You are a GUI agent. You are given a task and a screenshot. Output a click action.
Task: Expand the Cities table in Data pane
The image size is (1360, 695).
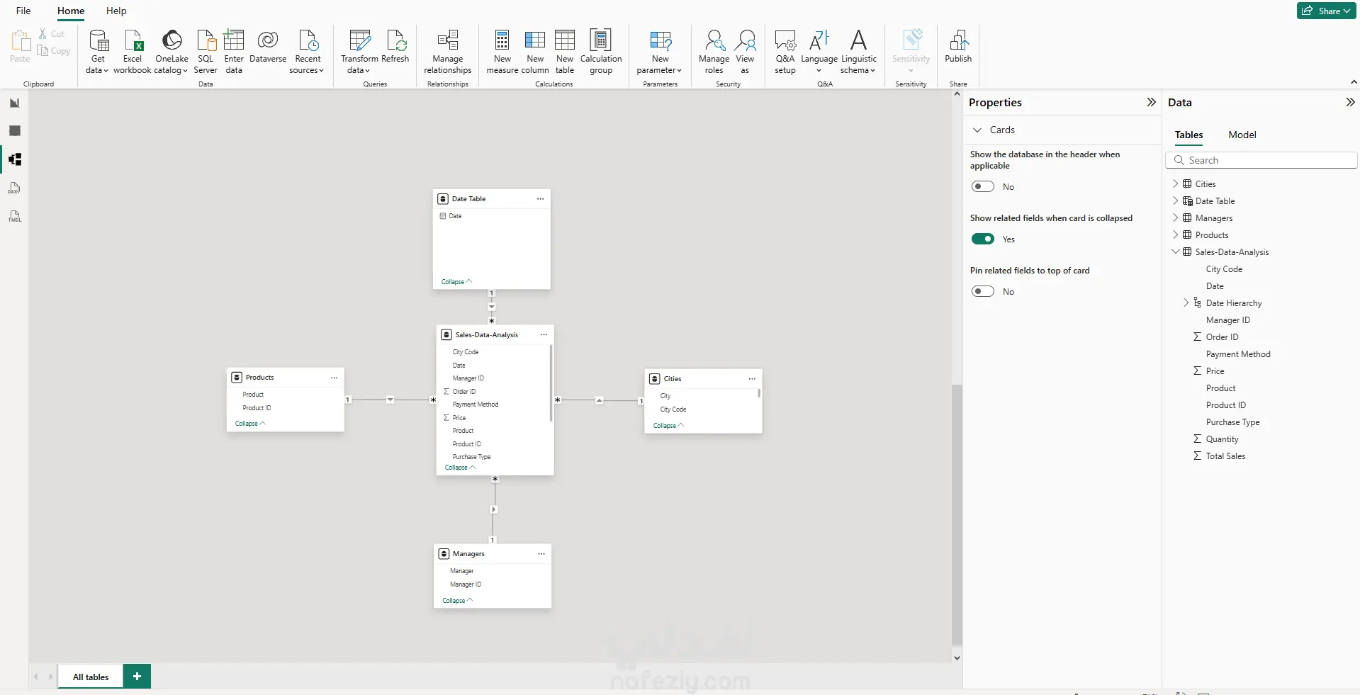(1176, 183)
